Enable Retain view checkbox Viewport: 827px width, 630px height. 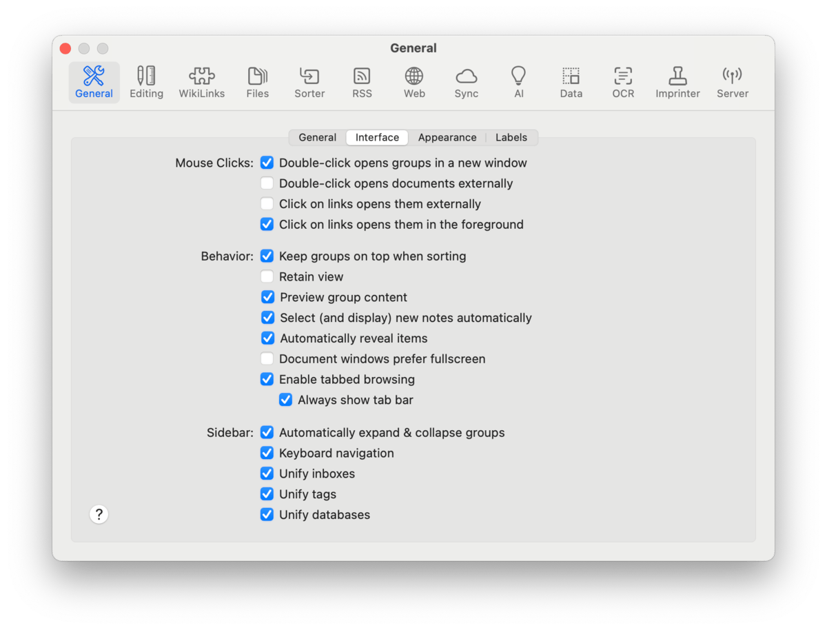267,277
